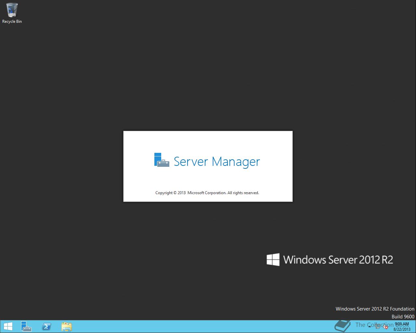Click the network status tray icon
Screen dimensions: 416x333
point(378,326)
